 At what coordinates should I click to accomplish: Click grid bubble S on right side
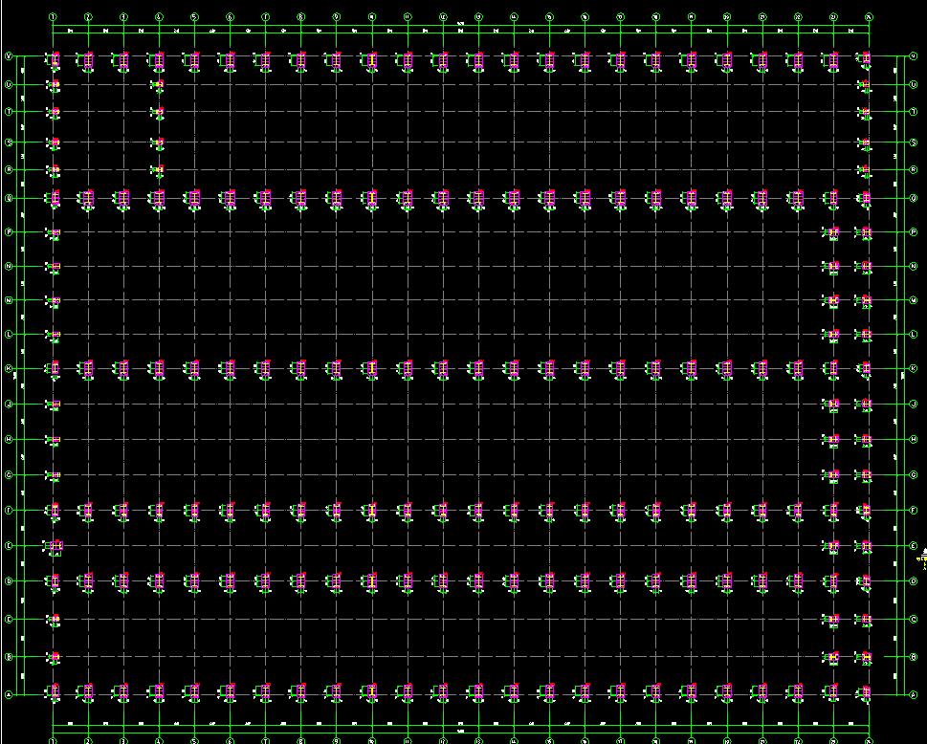click(x=914, y=142)
